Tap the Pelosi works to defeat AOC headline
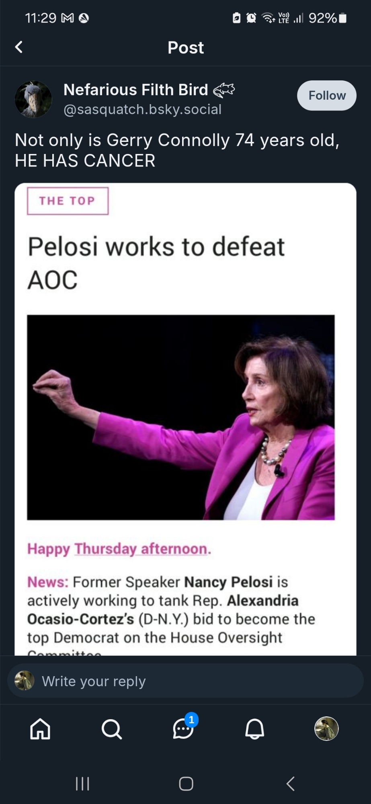The width and height of the screenshot is (371, 804). coord(156,263)
